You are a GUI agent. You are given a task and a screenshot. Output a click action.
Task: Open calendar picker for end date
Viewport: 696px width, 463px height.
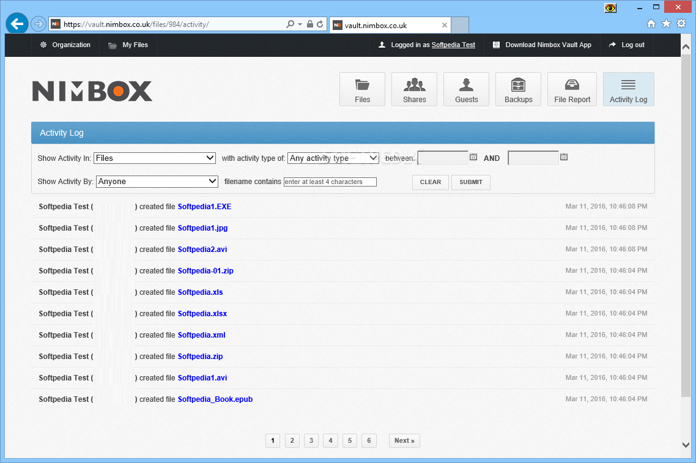[564, 157]
